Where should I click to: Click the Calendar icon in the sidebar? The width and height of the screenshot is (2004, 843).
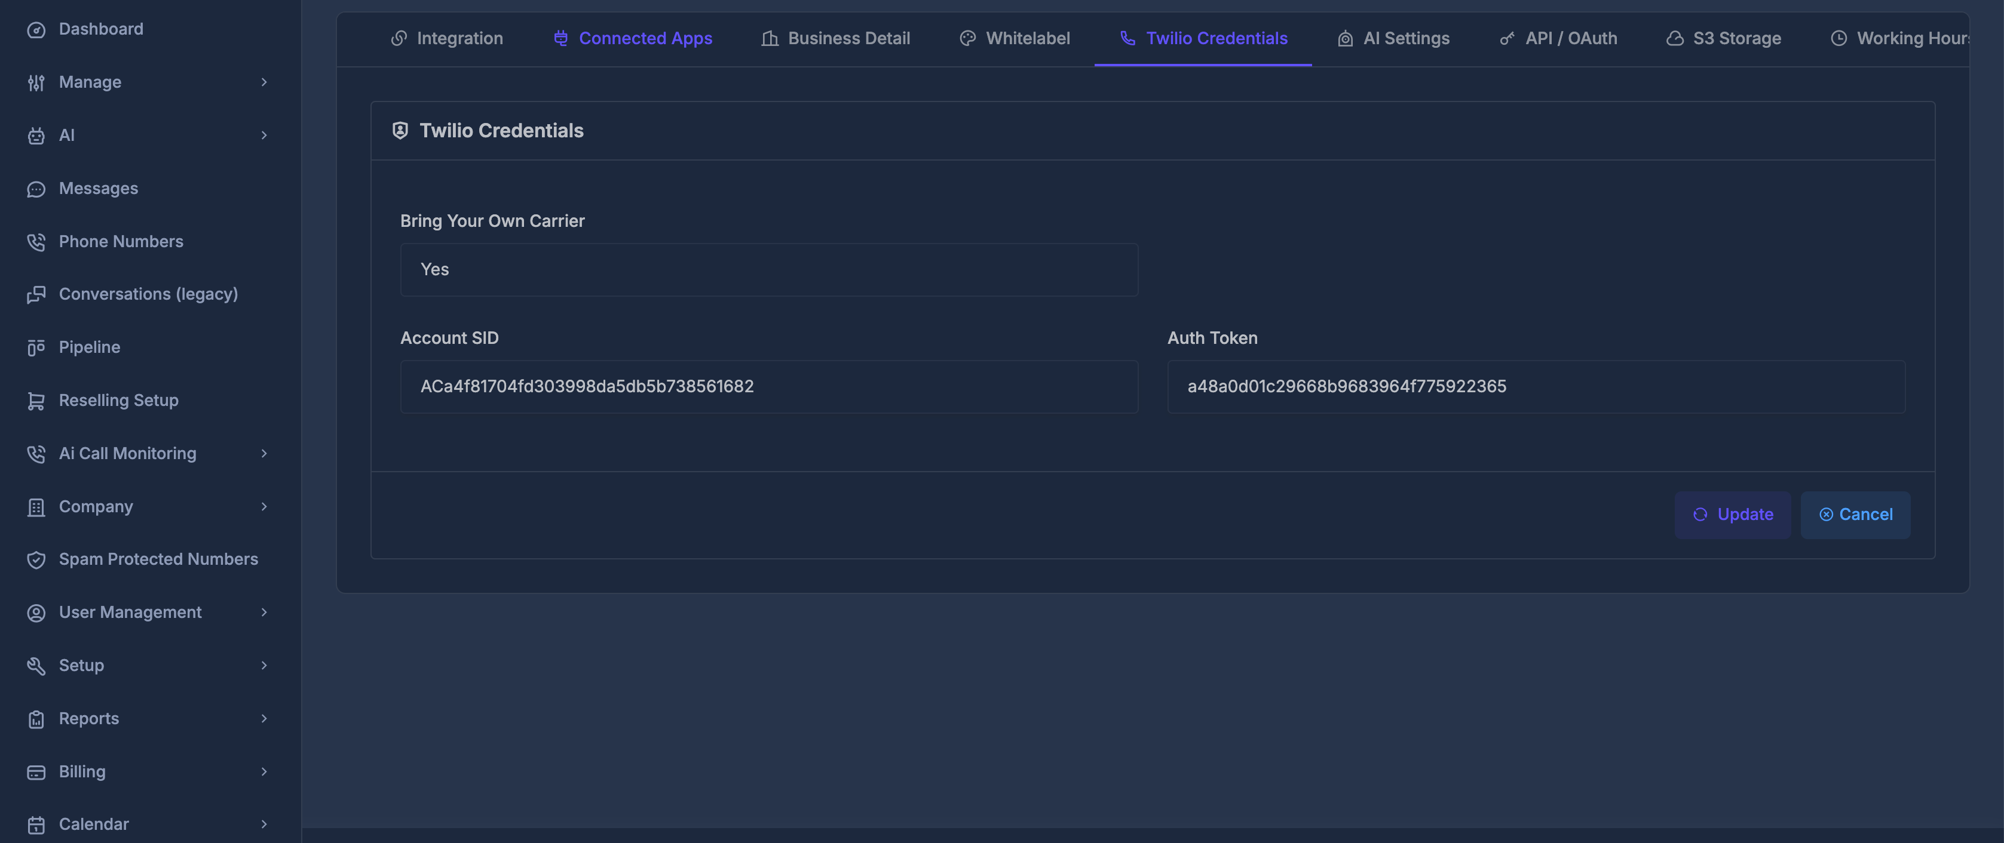(36, 824)
